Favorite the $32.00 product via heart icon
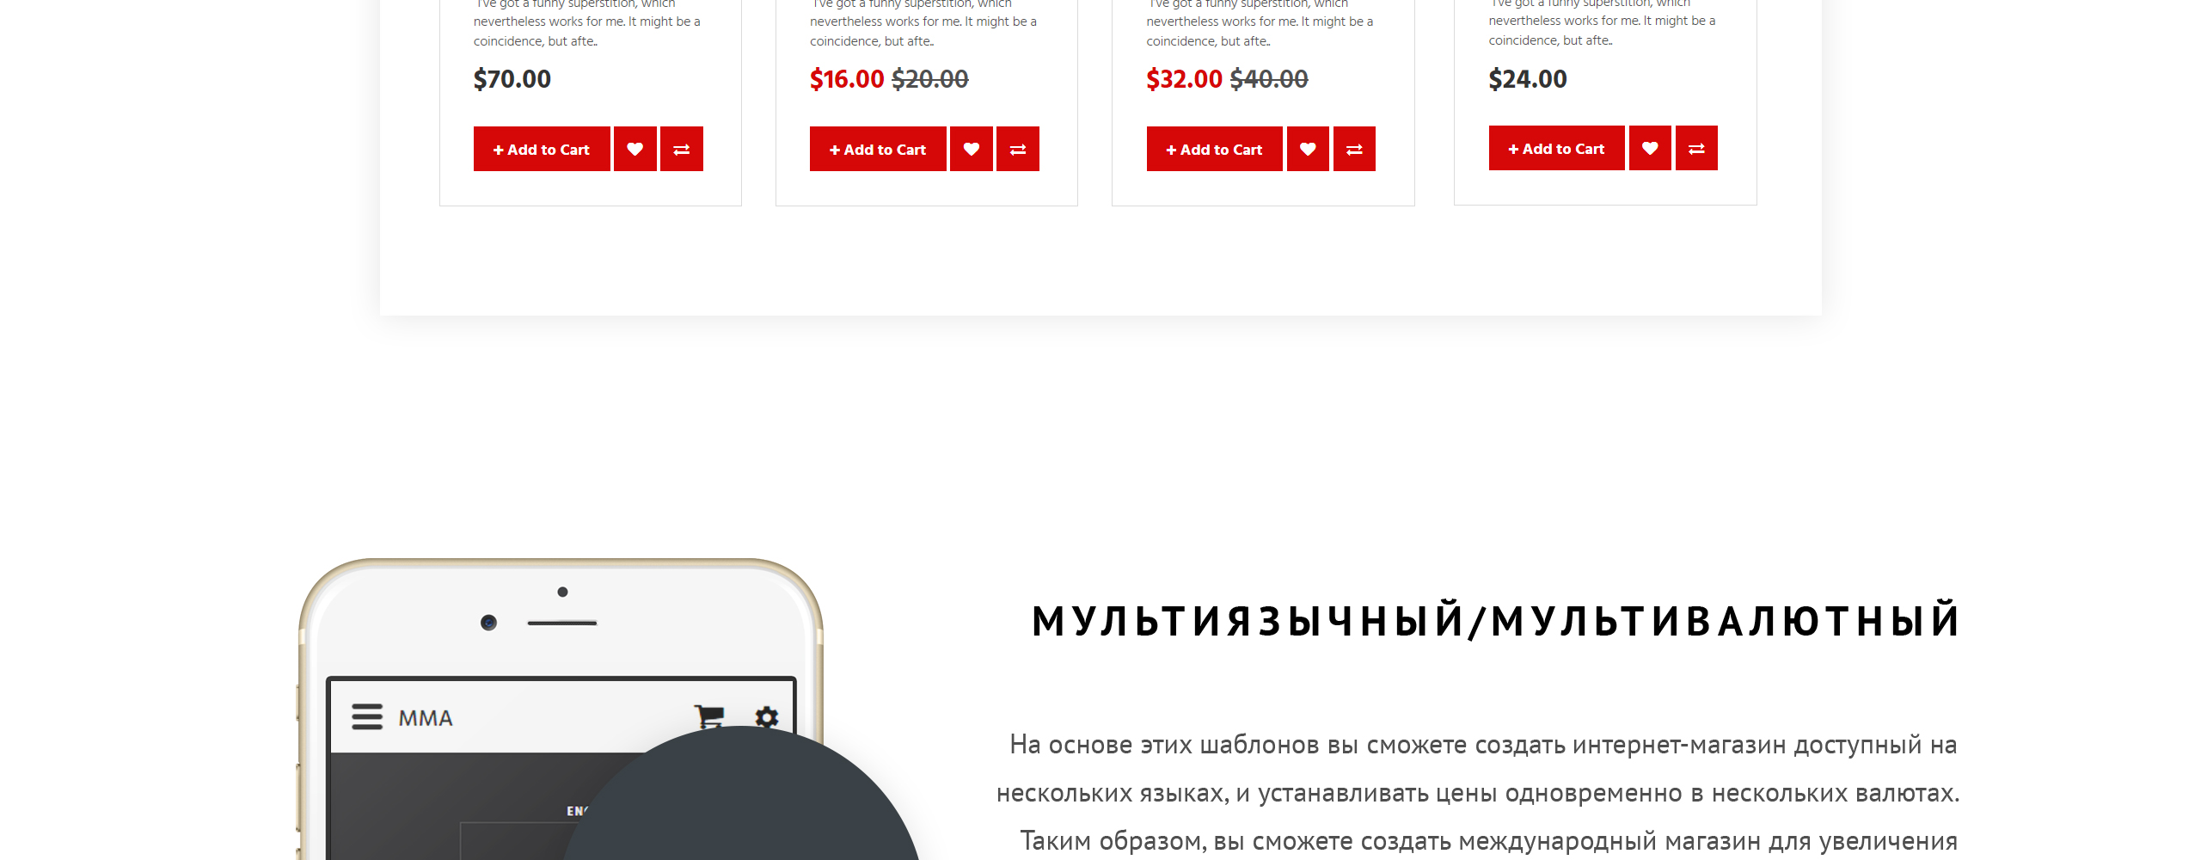Viewport: 2201px width, 860px height. coord(1308,149)
